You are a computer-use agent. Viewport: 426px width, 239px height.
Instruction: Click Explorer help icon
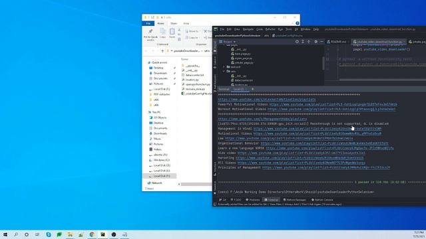[298, 23]
